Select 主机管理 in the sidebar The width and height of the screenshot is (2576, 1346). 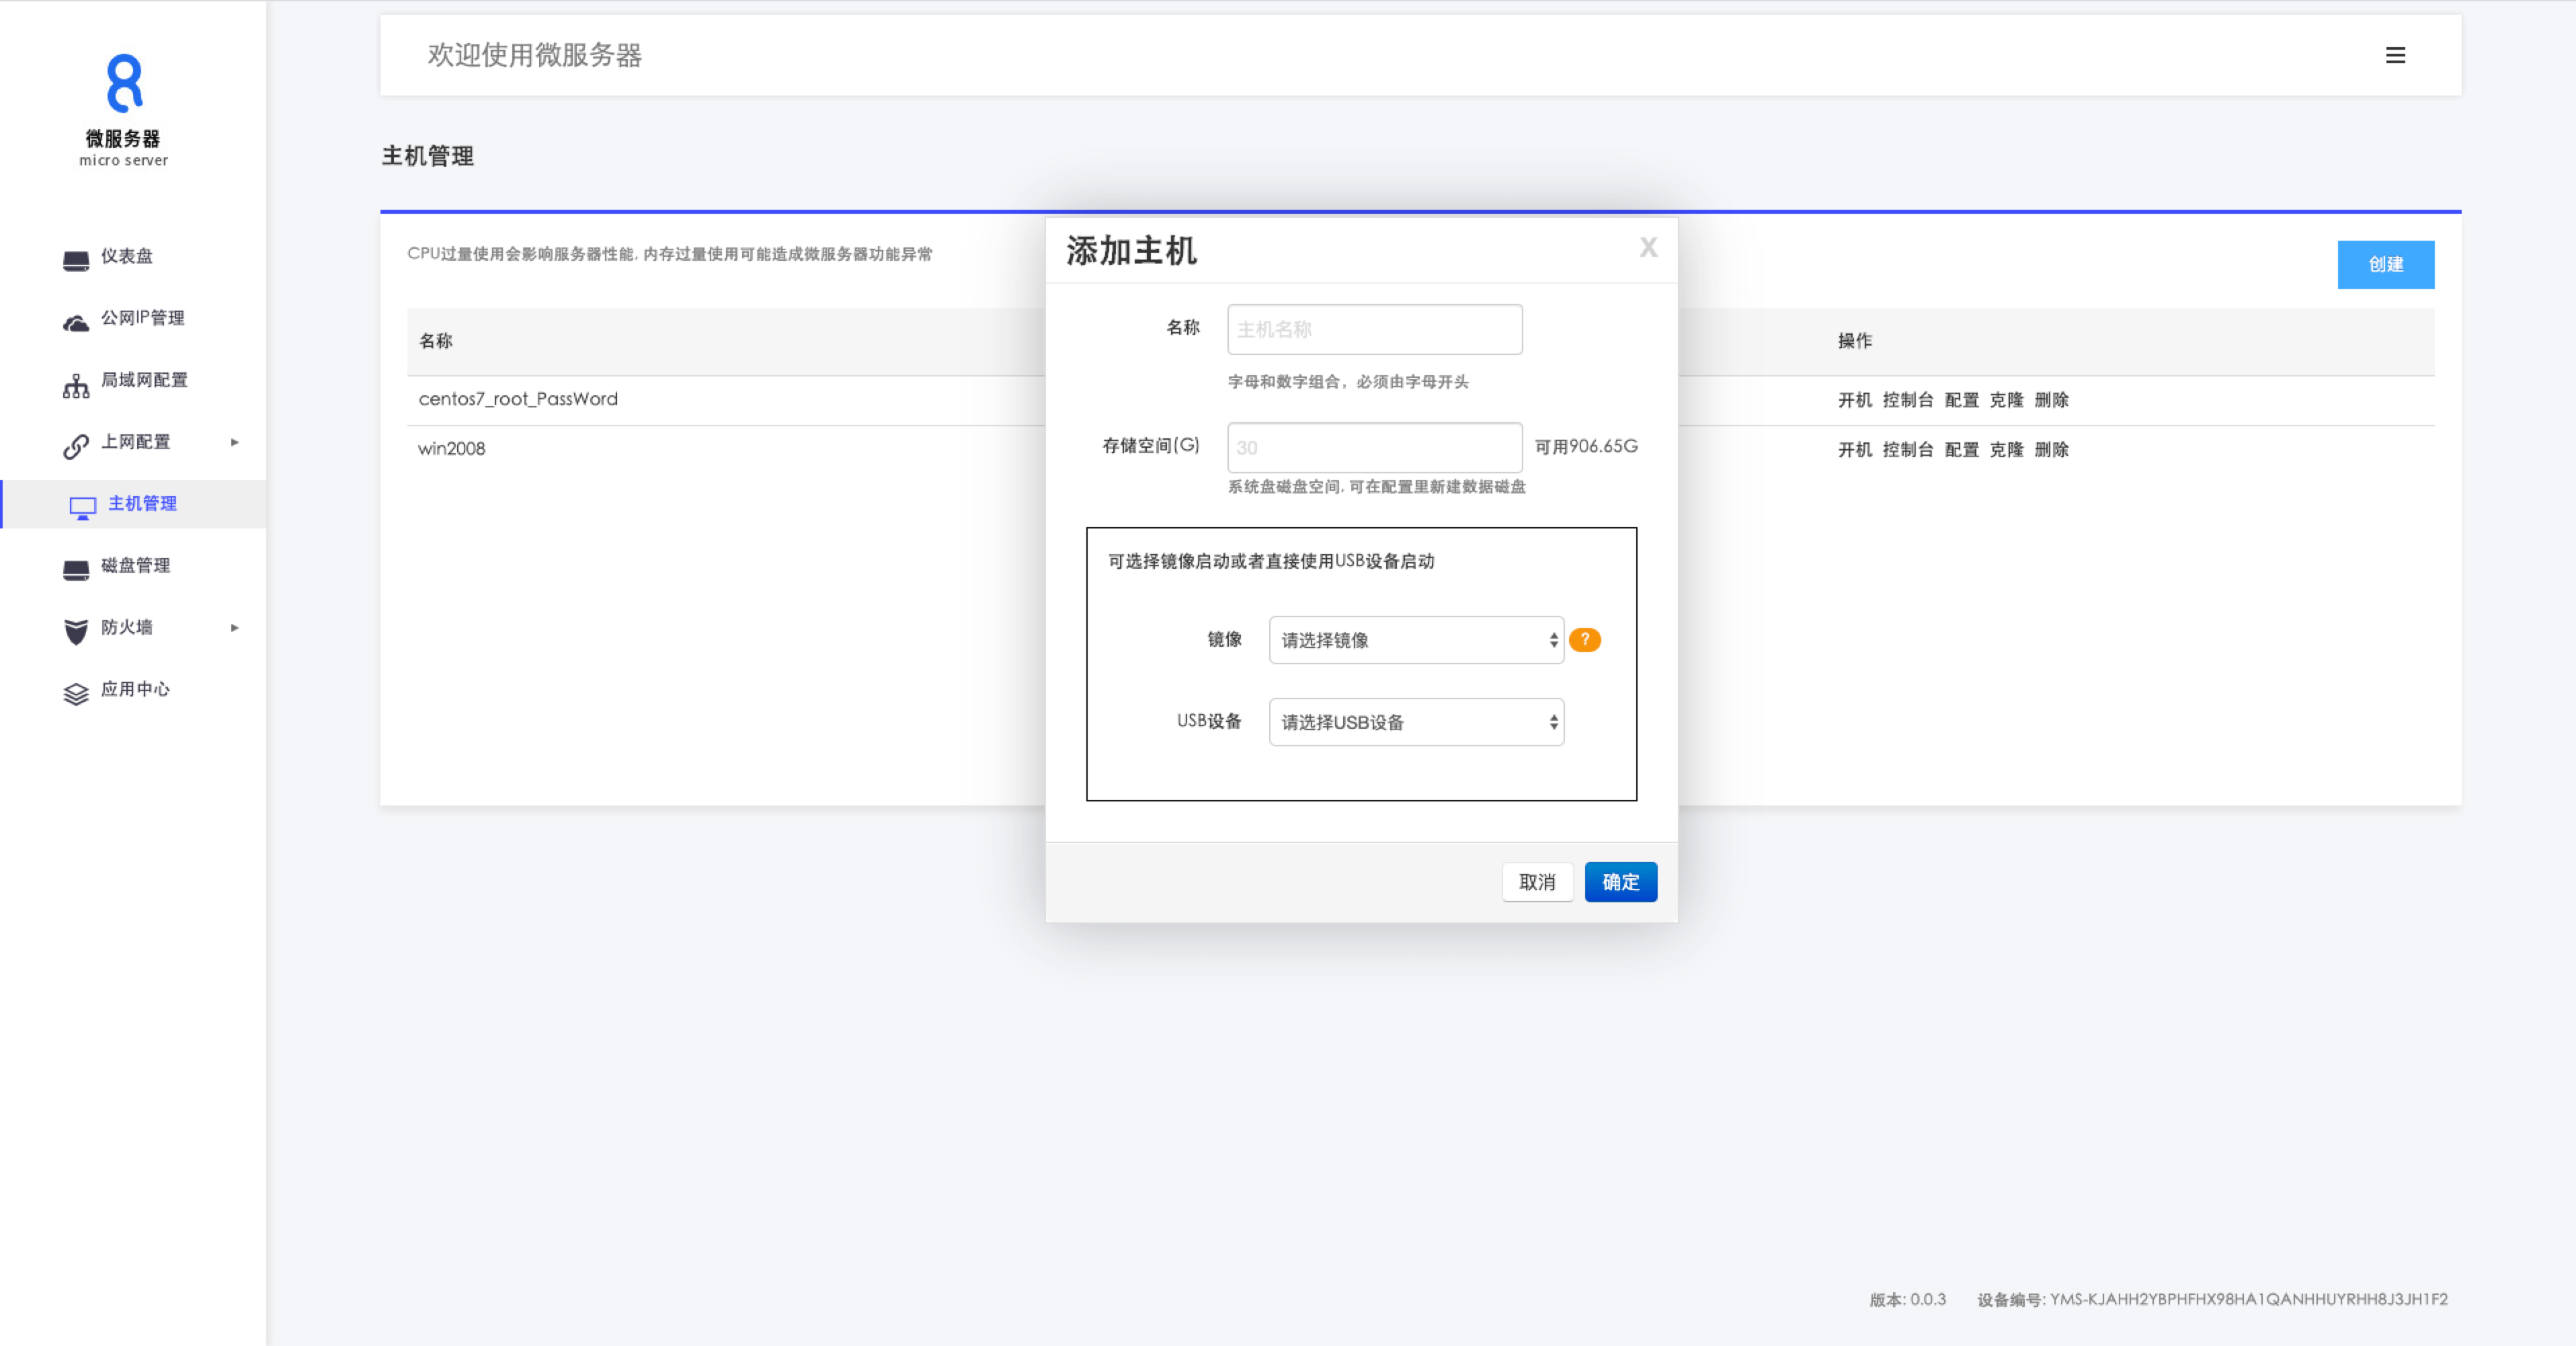tap(134, 504)
